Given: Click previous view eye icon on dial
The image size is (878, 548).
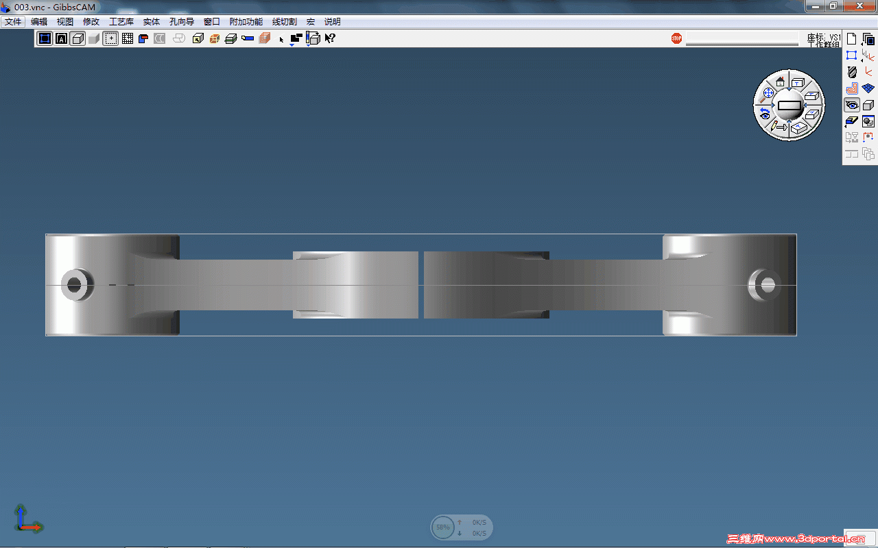Looking at the screenshot, I should [764, 114].
